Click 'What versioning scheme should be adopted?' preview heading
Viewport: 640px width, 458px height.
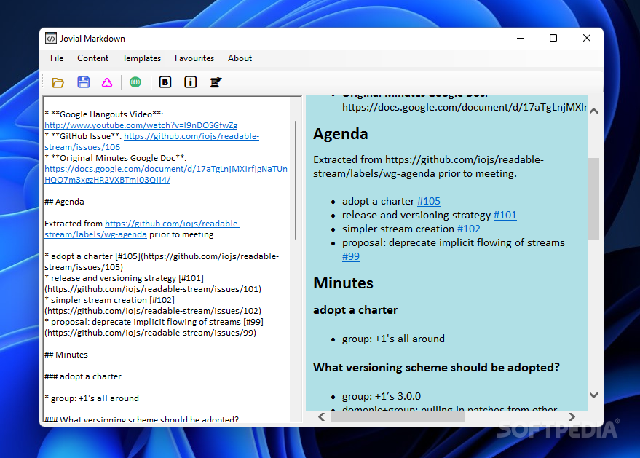pos(436,368)
